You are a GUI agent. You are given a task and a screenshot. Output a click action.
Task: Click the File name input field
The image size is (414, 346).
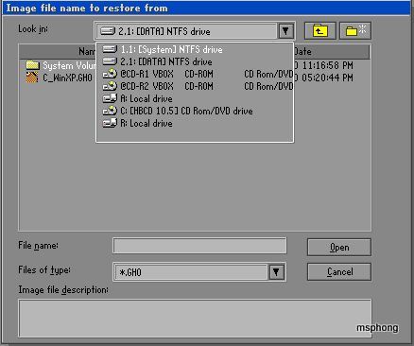(199, 246)
